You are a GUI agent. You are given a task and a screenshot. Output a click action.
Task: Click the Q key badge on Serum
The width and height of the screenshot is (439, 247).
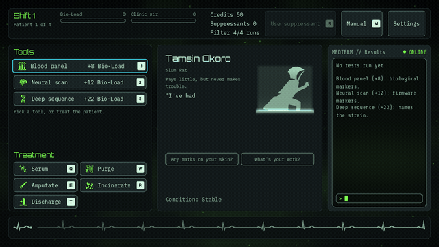point(71,169)
